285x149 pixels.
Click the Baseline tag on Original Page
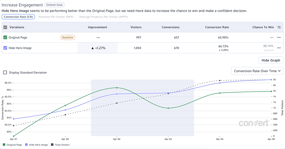68,37
